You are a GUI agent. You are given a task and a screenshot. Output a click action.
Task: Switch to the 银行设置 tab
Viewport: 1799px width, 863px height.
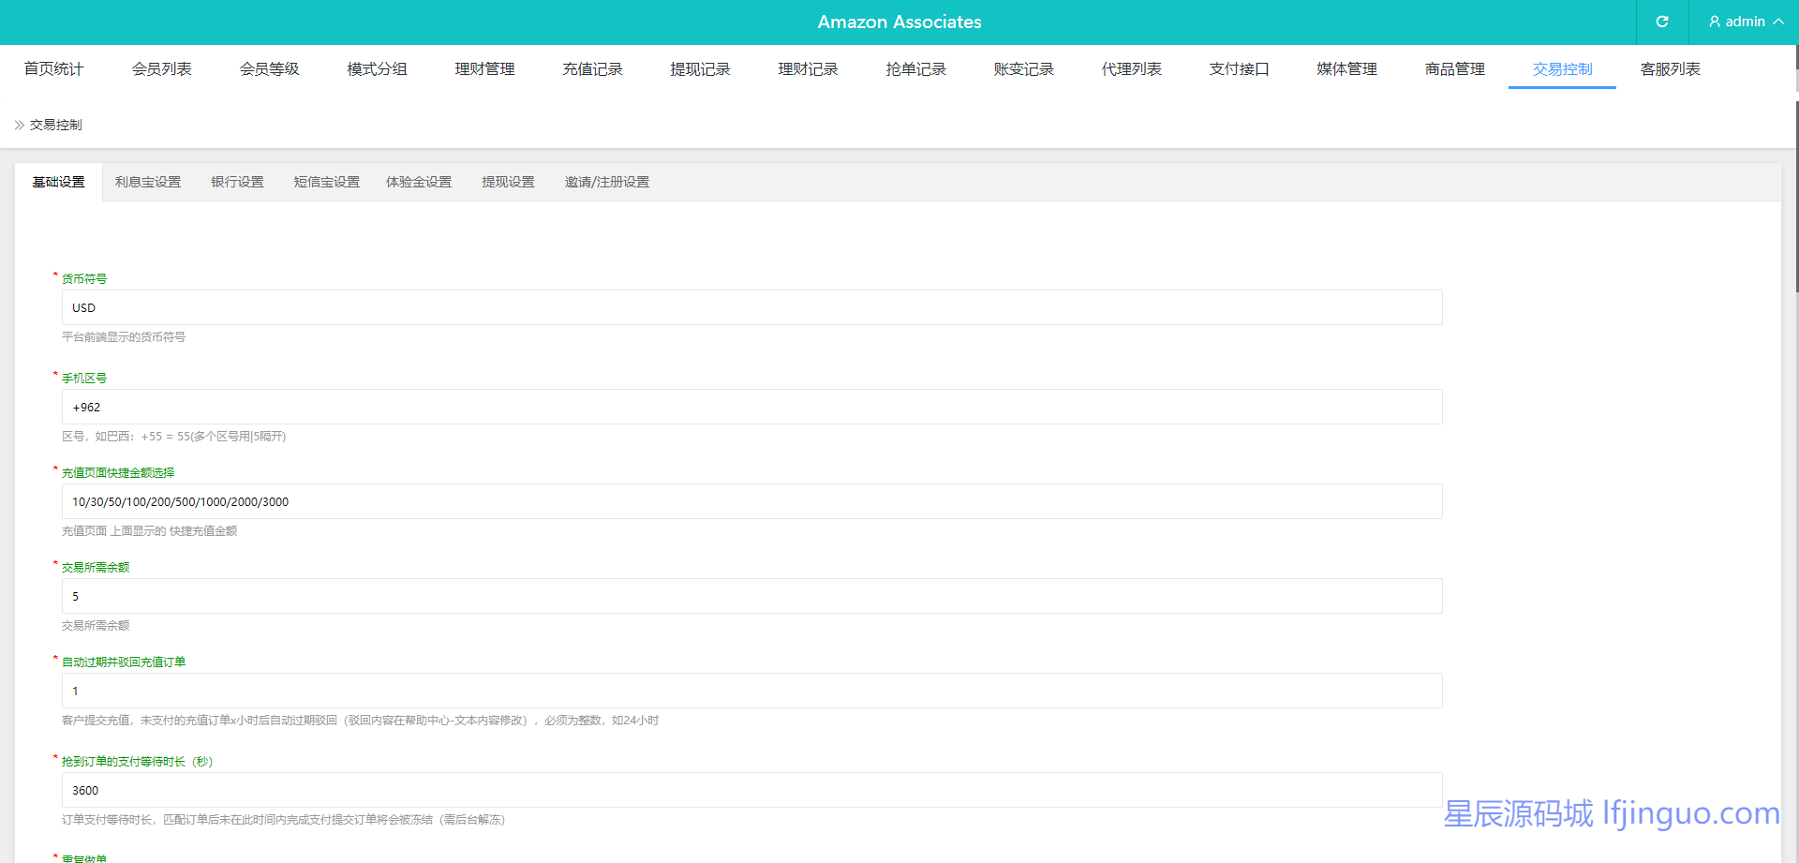pyautogui.click(x=237, y=182)
